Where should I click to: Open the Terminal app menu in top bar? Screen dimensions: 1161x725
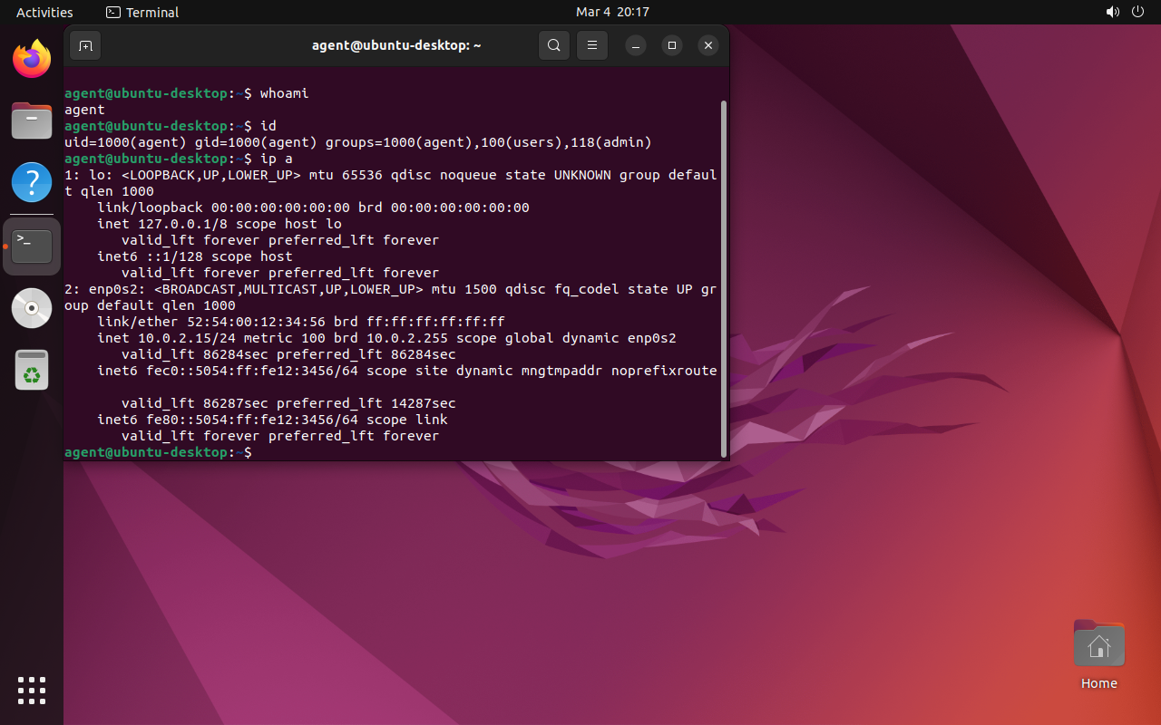(142, 12)
